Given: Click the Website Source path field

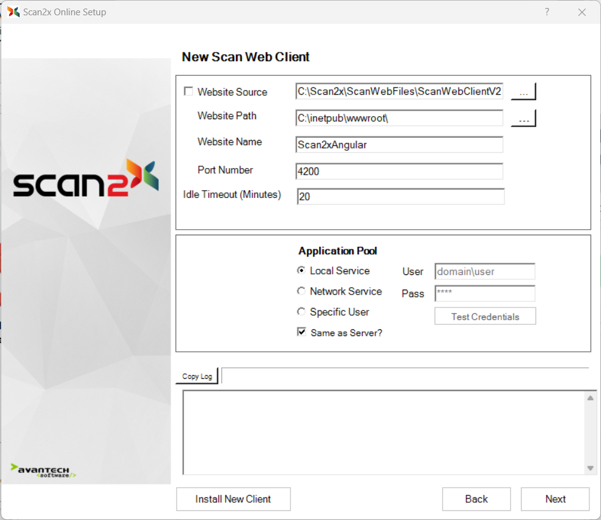Looking at the screenshot, I should click(x=399, y=92).
